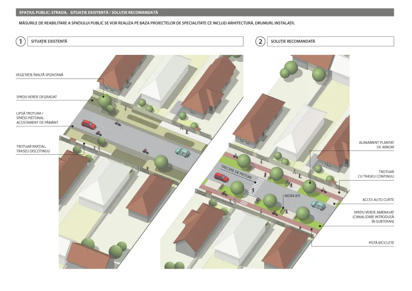Click the dark gray header bar at top
The image size is (412, 291).
[205, 12]
